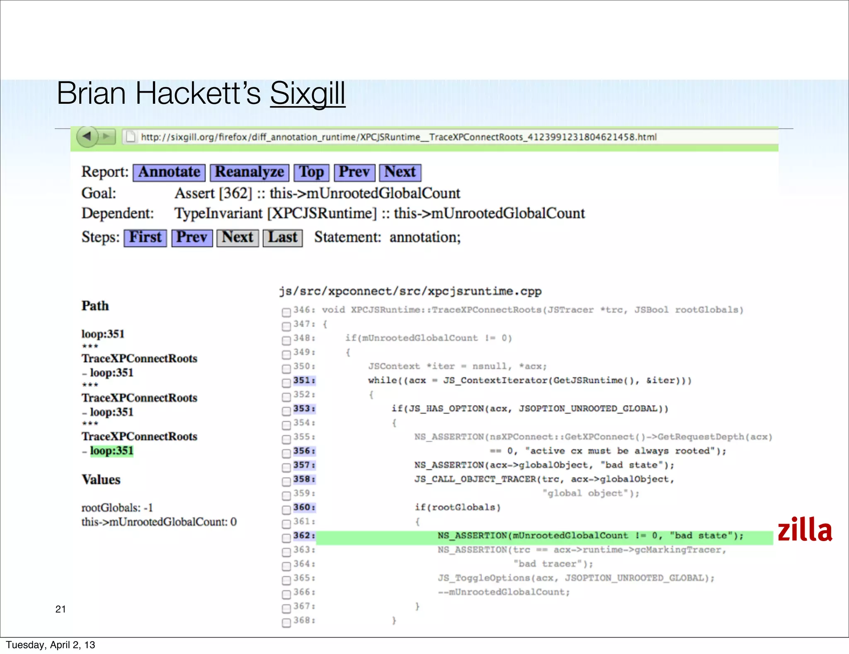Click the Steps Last button
This screenshot has width=849, height=654.
coord(283,238)
